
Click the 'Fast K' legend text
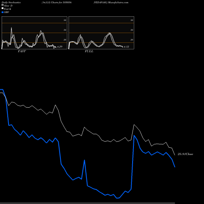point(7,9)
